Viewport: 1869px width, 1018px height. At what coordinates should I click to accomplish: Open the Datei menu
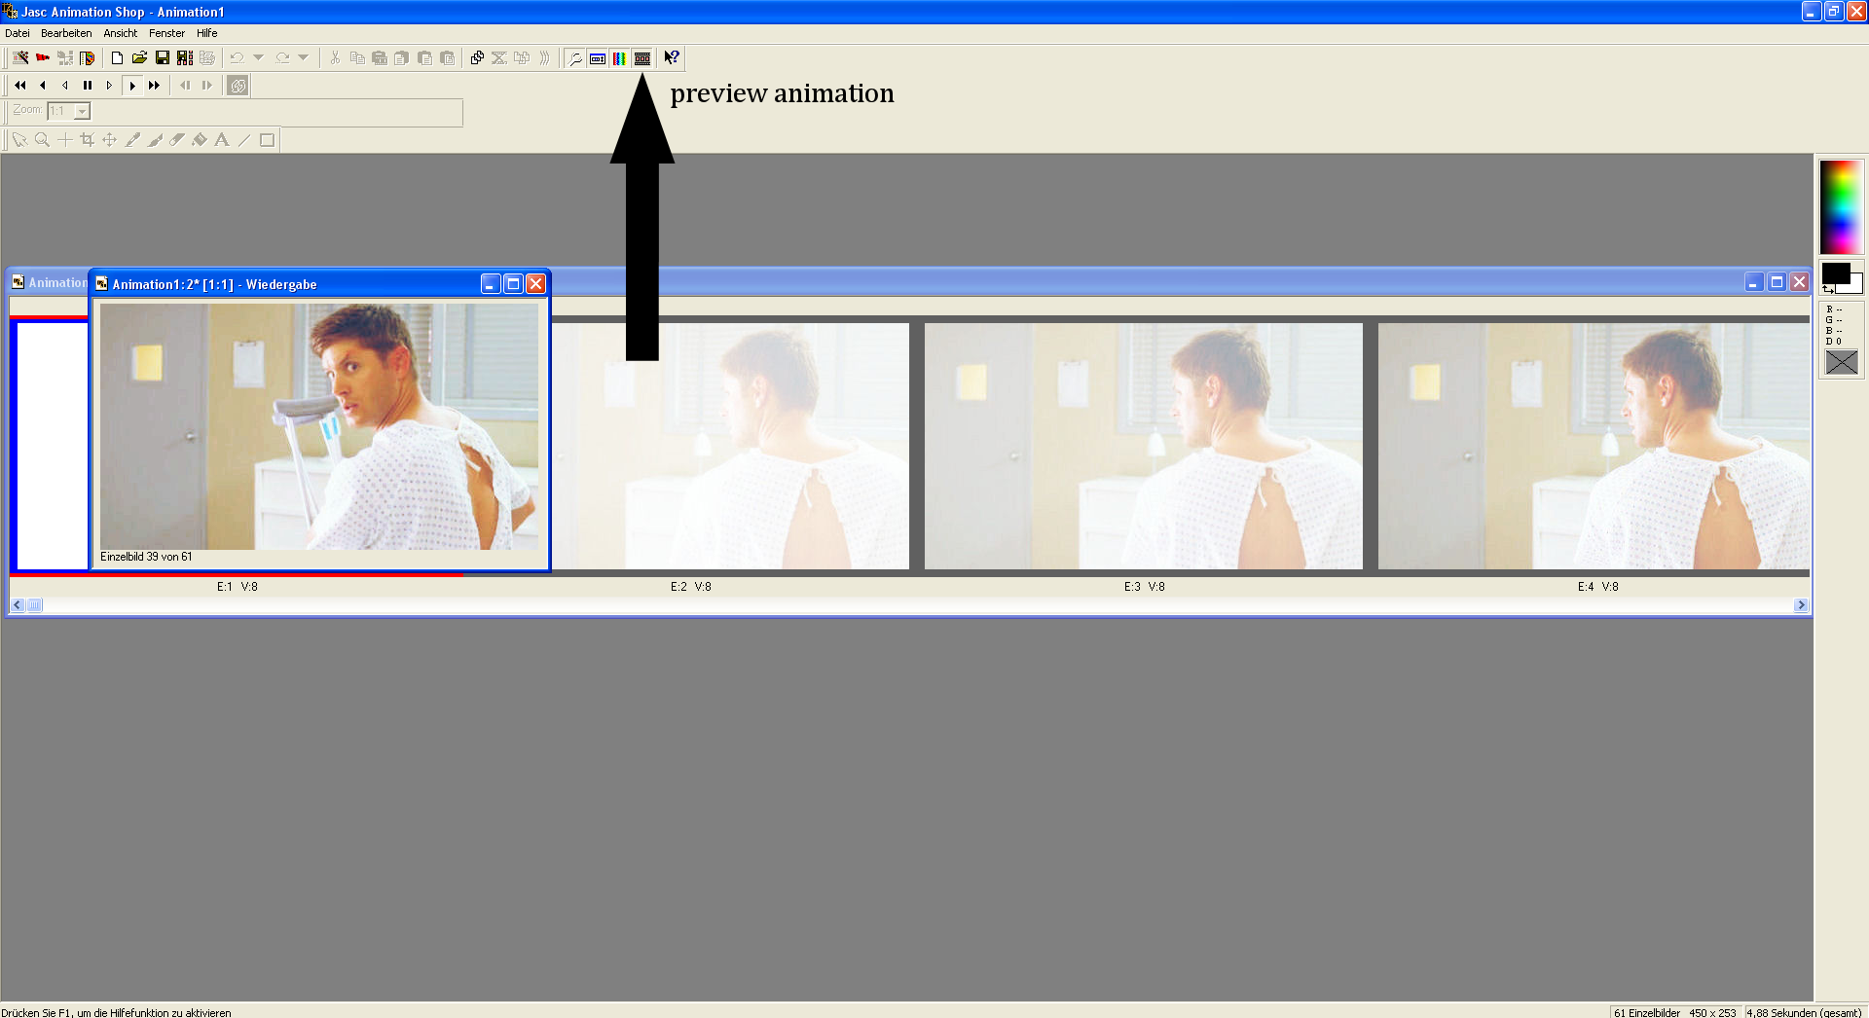pyautogui.click(x=18, y=33)
